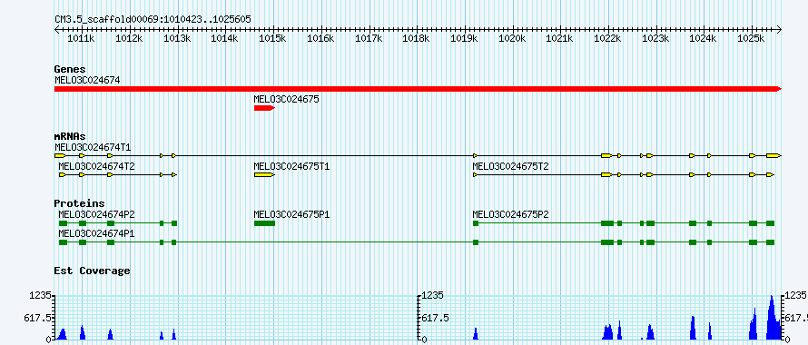Screen dimensions: 808x345
Task: Toggle the Proteins track heading
Action: 79,203
